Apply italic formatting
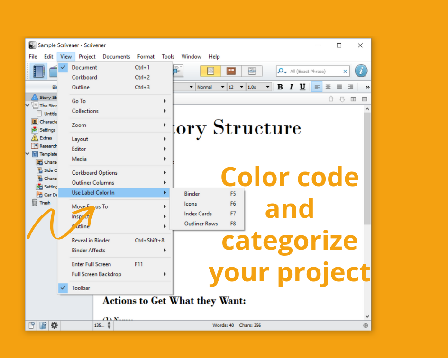Viewport: 448px width, 358px height. 291,87
